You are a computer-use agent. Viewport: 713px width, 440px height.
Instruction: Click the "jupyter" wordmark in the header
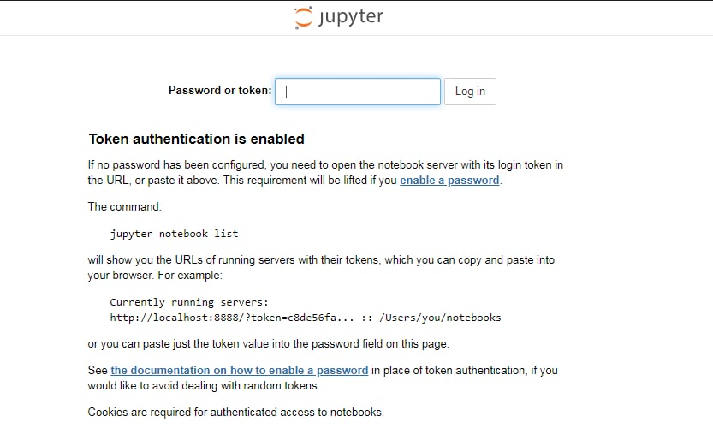pos(351,18)
